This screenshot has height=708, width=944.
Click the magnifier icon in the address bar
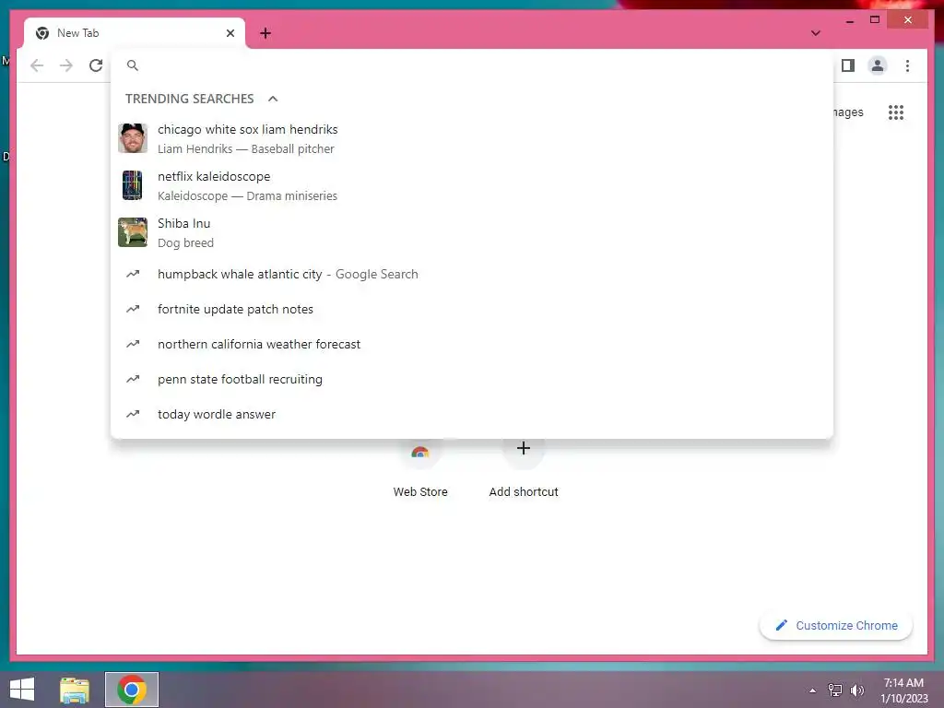click(133, 65)
